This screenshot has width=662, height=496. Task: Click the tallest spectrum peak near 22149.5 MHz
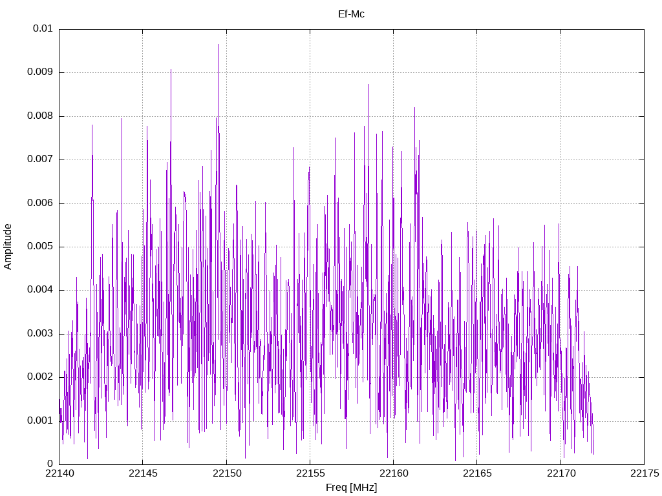pyautogui.click(x=219, y=45)
